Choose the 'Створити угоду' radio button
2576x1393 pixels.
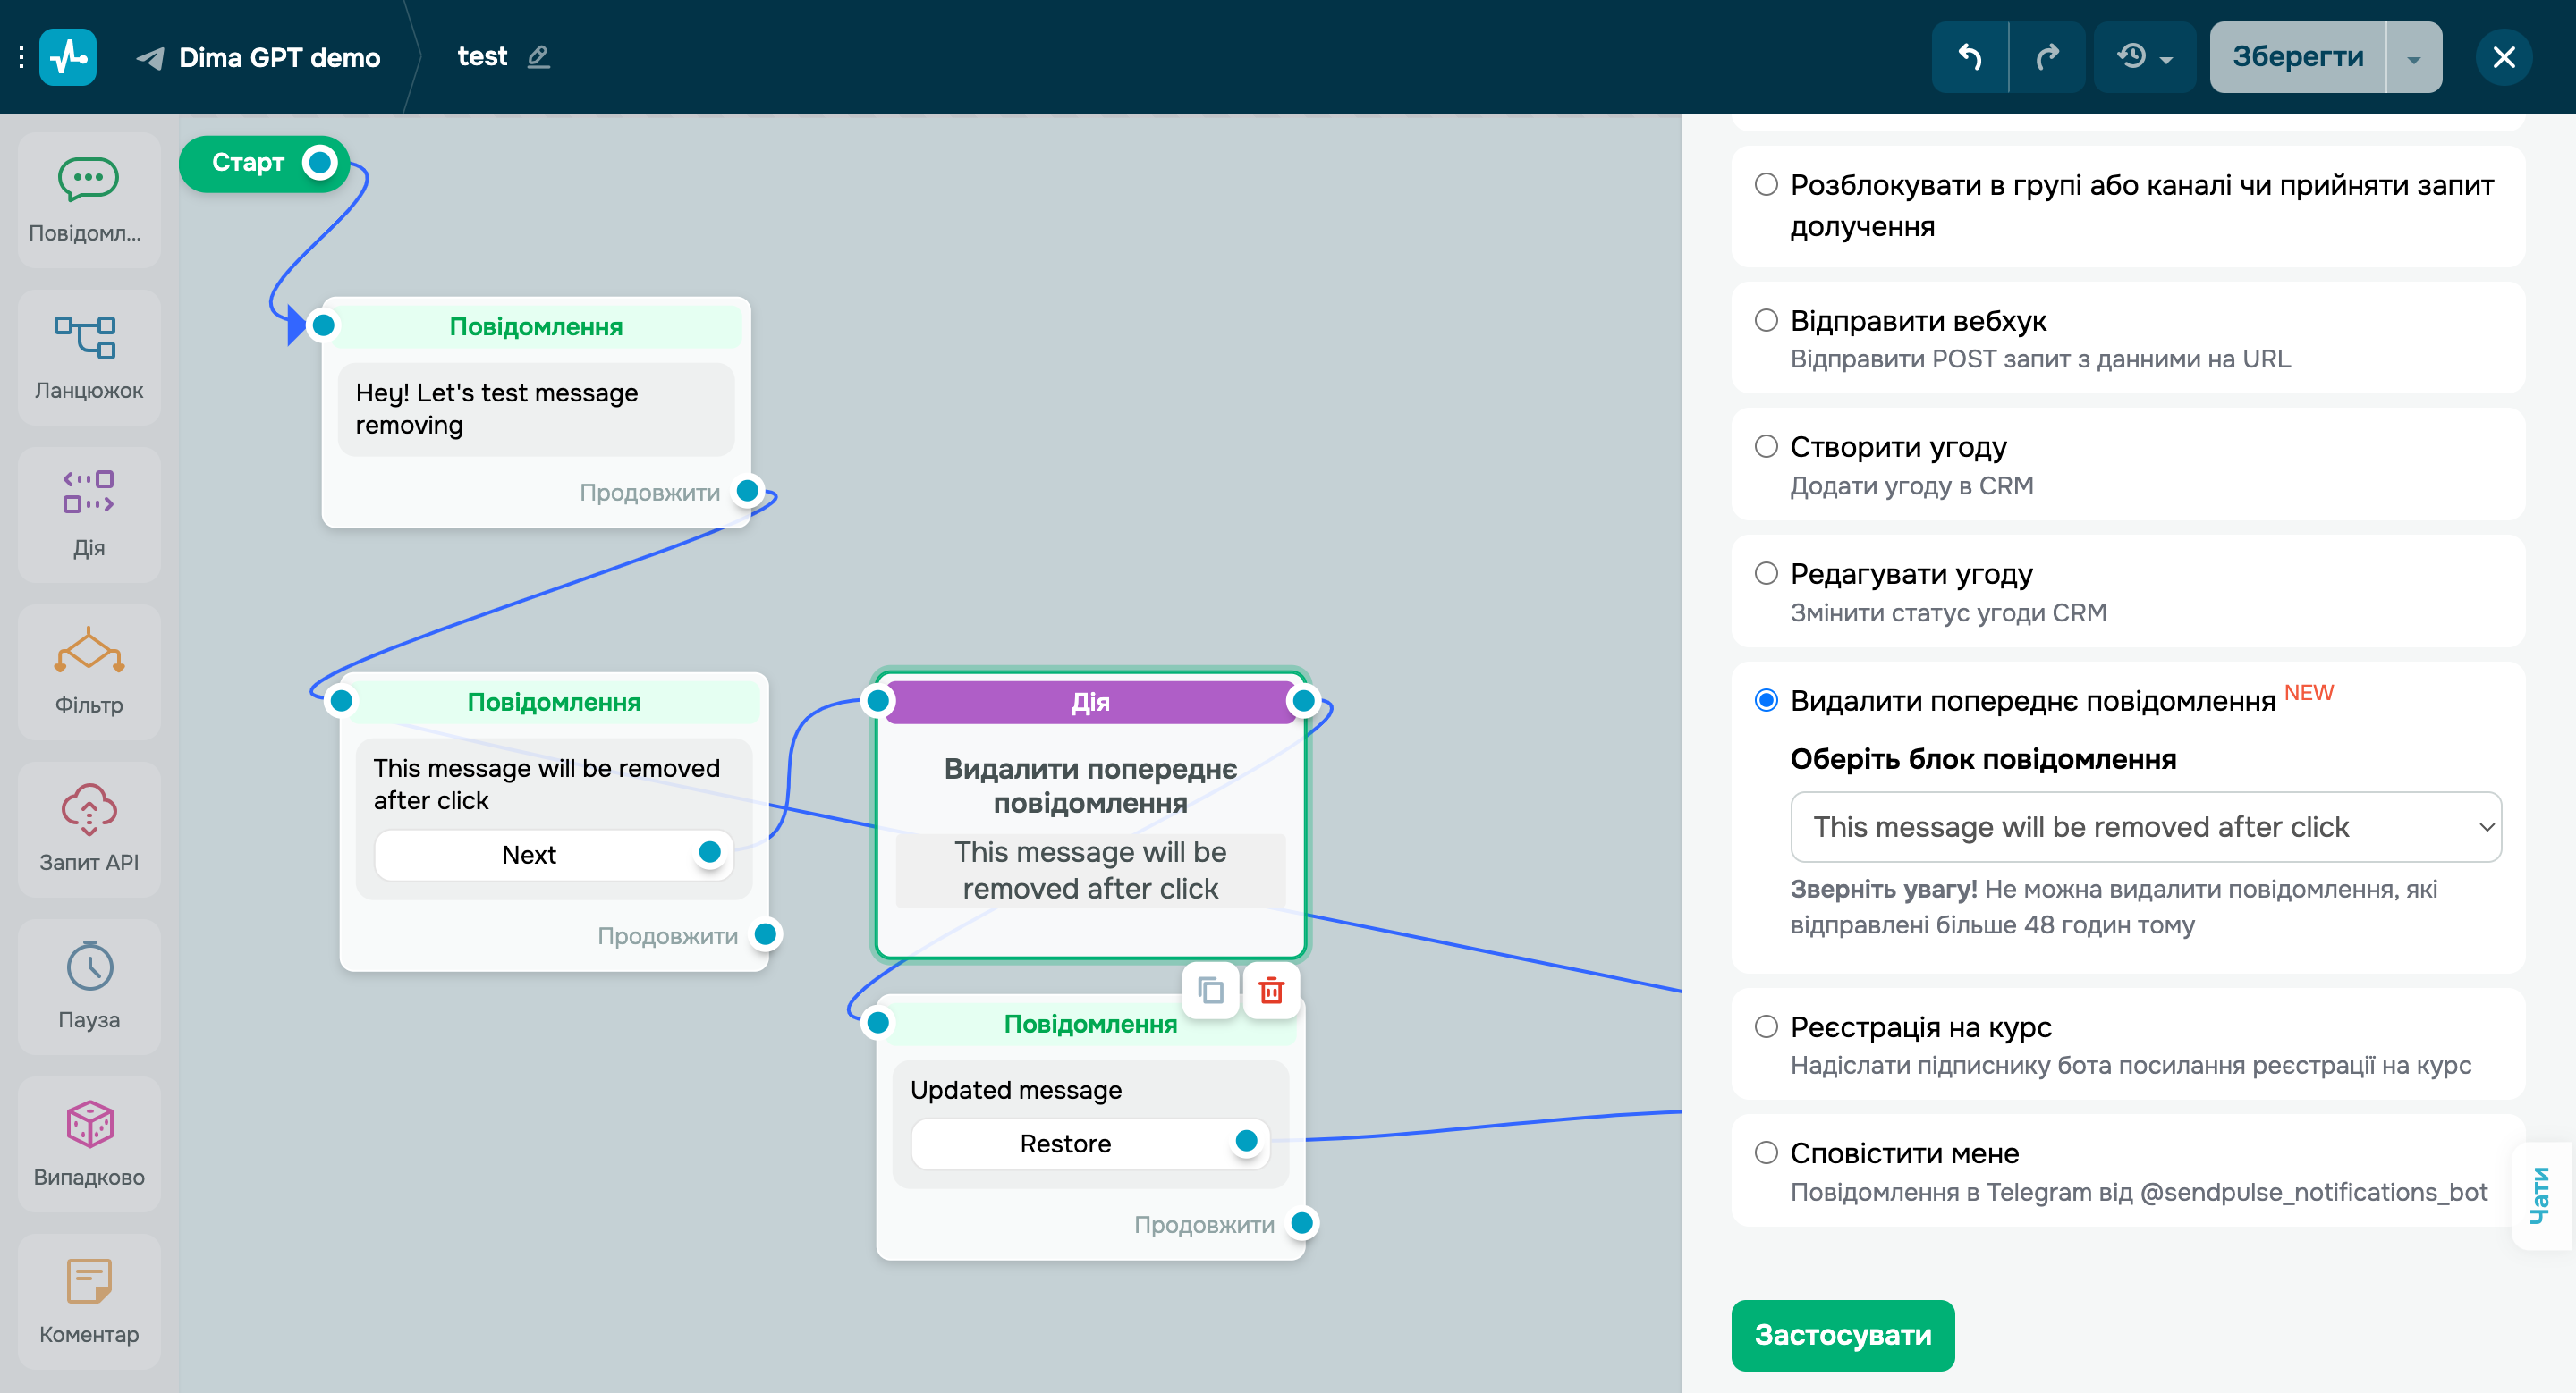pyautogui.click(x=1766, y=445)
